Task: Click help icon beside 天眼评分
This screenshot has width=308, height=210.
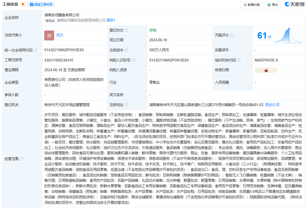Action: click(232, 35)
